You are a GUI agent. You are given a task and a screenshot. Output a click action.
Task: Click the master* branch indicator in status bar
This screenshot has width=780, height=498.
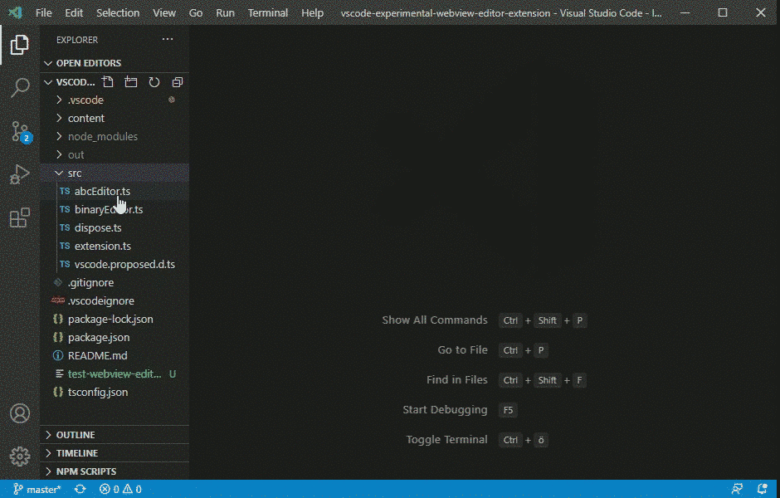(37, 490)
